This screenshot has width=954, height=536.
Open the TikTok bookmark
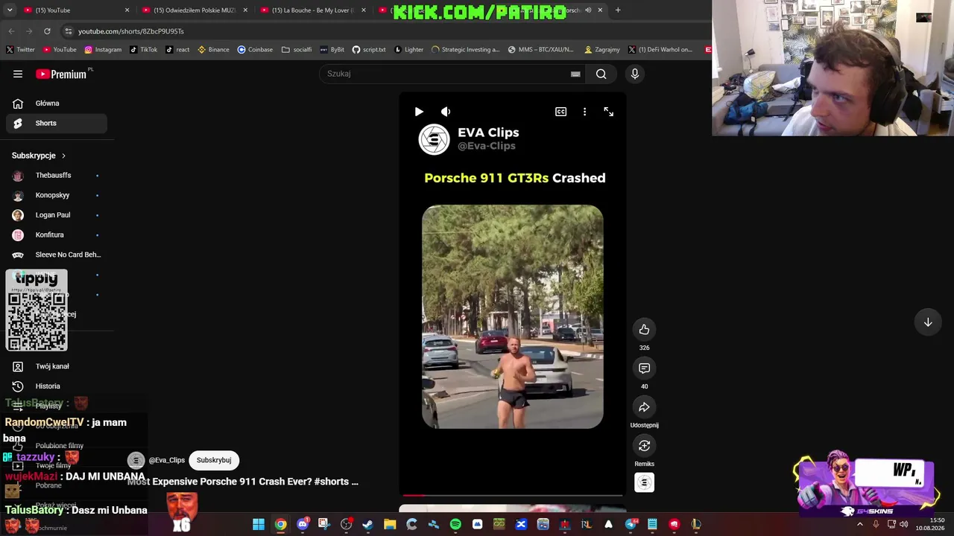tap(143, 50)
